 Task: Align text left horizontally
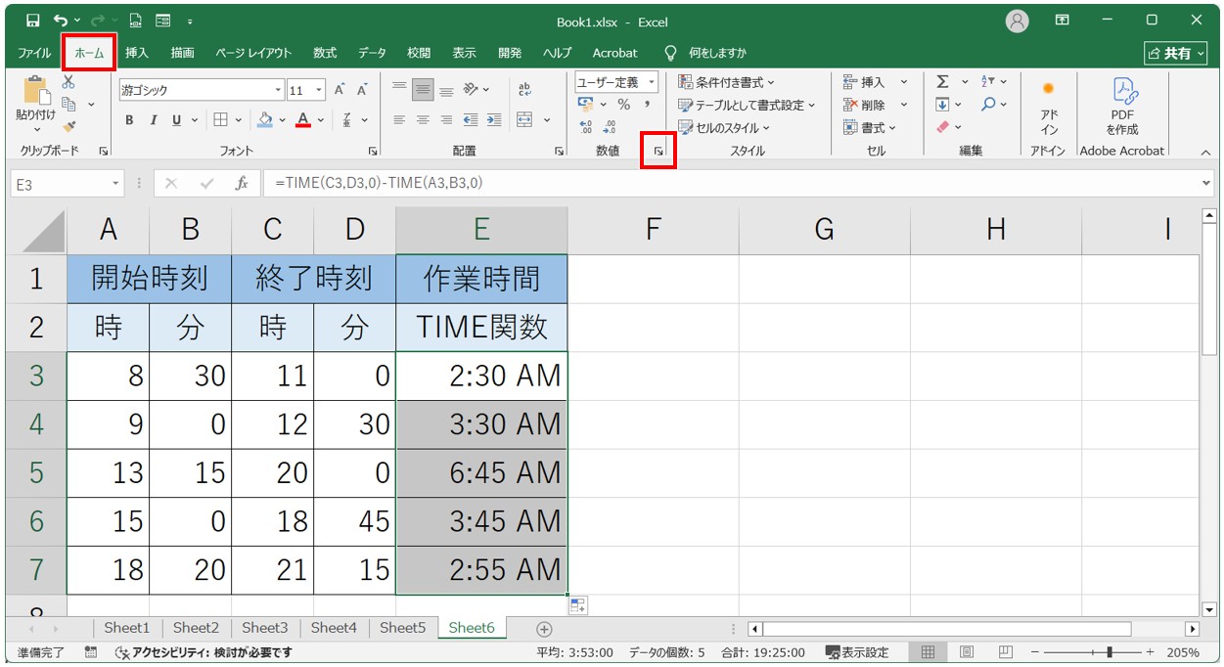point(399,119)
